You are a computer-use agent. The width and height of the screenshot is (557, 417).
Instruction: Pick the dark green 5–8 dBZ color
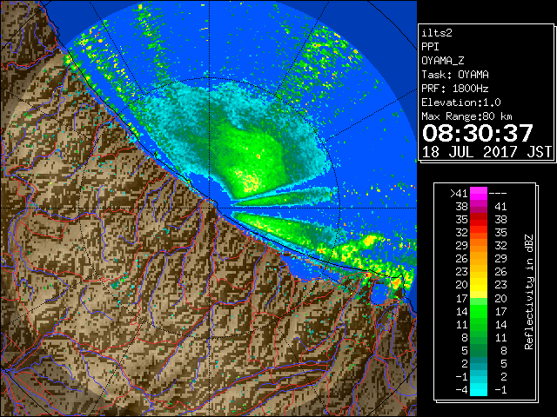[479, 350]
